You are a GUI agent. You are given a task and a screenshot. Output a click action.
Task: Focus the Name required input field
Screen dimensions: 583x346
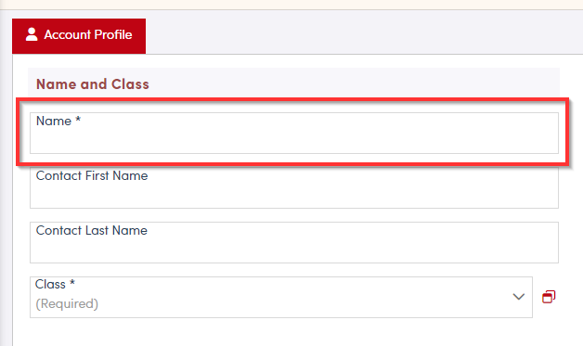[x=294, y=133]
